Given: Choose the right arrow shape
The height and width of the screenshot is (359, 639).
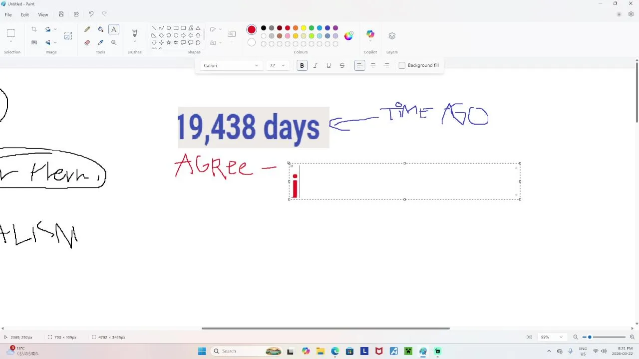Looking at the screenshot, I should [x=183, y=35].
